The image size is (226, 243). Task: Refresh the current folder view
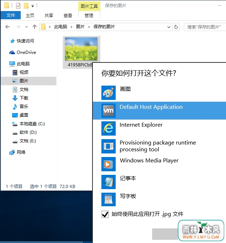click(x=176, y=27)
